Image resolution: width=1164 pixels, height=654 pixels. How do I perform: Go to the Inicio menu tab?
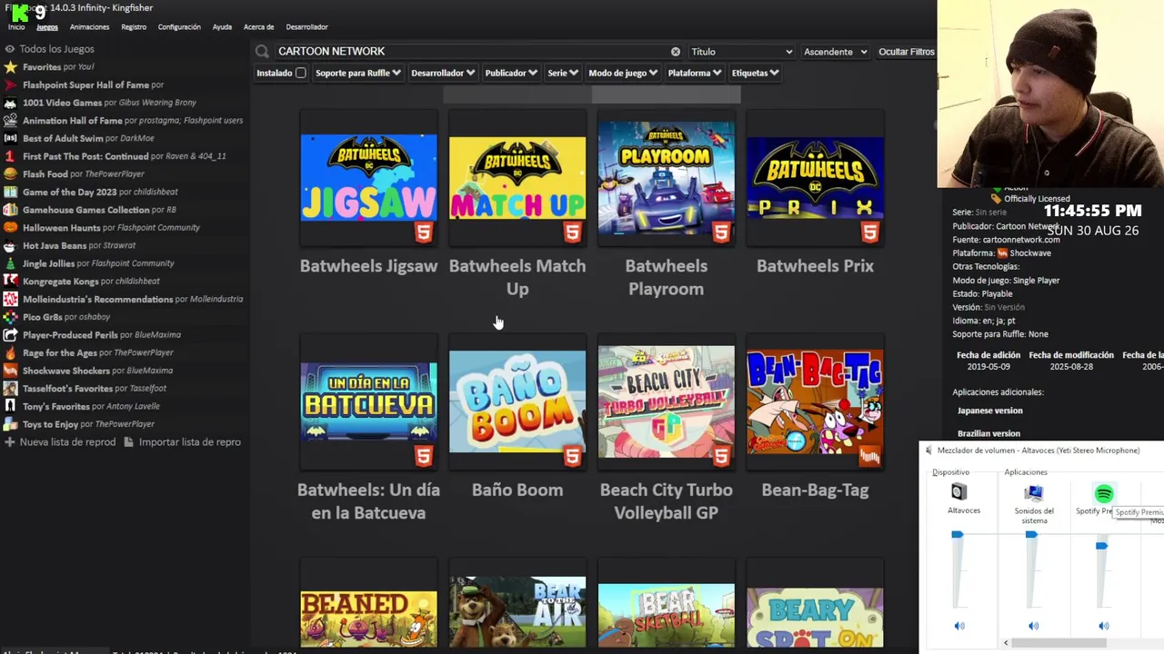point(16,27)
